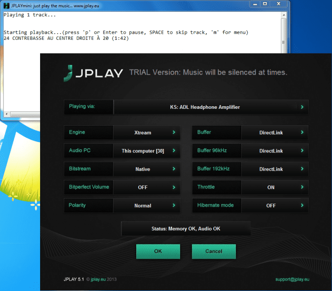This screenshot has width=332, height=291.
Task: Click the Cancel button
Action: tap(213, 251)
